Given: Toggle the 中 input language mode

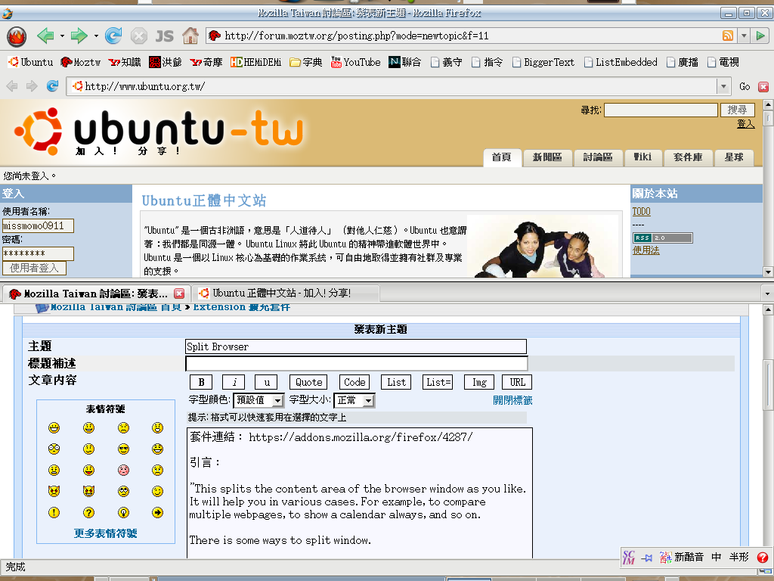Looking at the screenshot, I should pos(716,558).
